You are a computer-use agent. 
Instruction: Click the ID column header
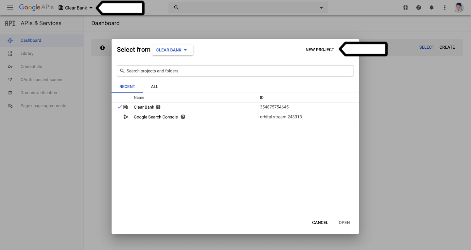(262, 98)
